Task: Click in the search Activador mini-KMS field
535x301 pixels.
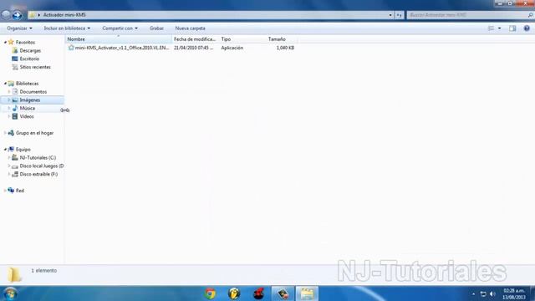Action: 466,15
